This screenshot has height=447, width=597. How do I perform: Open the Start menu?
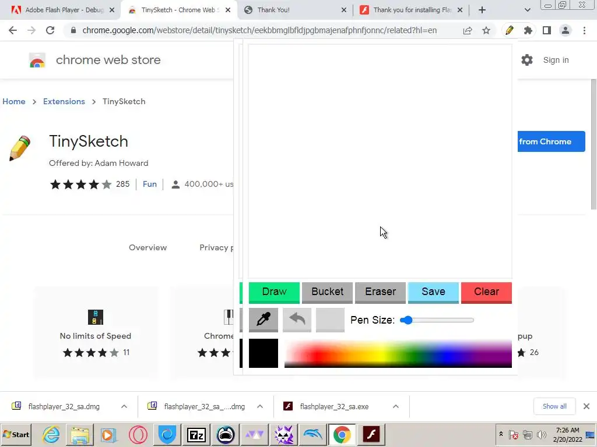(x=17, y=434)
